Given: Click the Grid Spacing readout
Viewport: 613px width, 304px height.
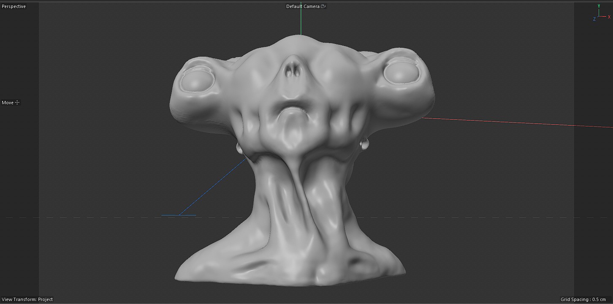Looking at the screenshot, I should point(583,299).
